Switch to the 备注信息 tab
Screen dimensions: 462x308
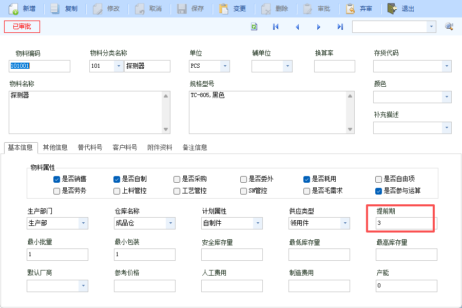point(195,147)
